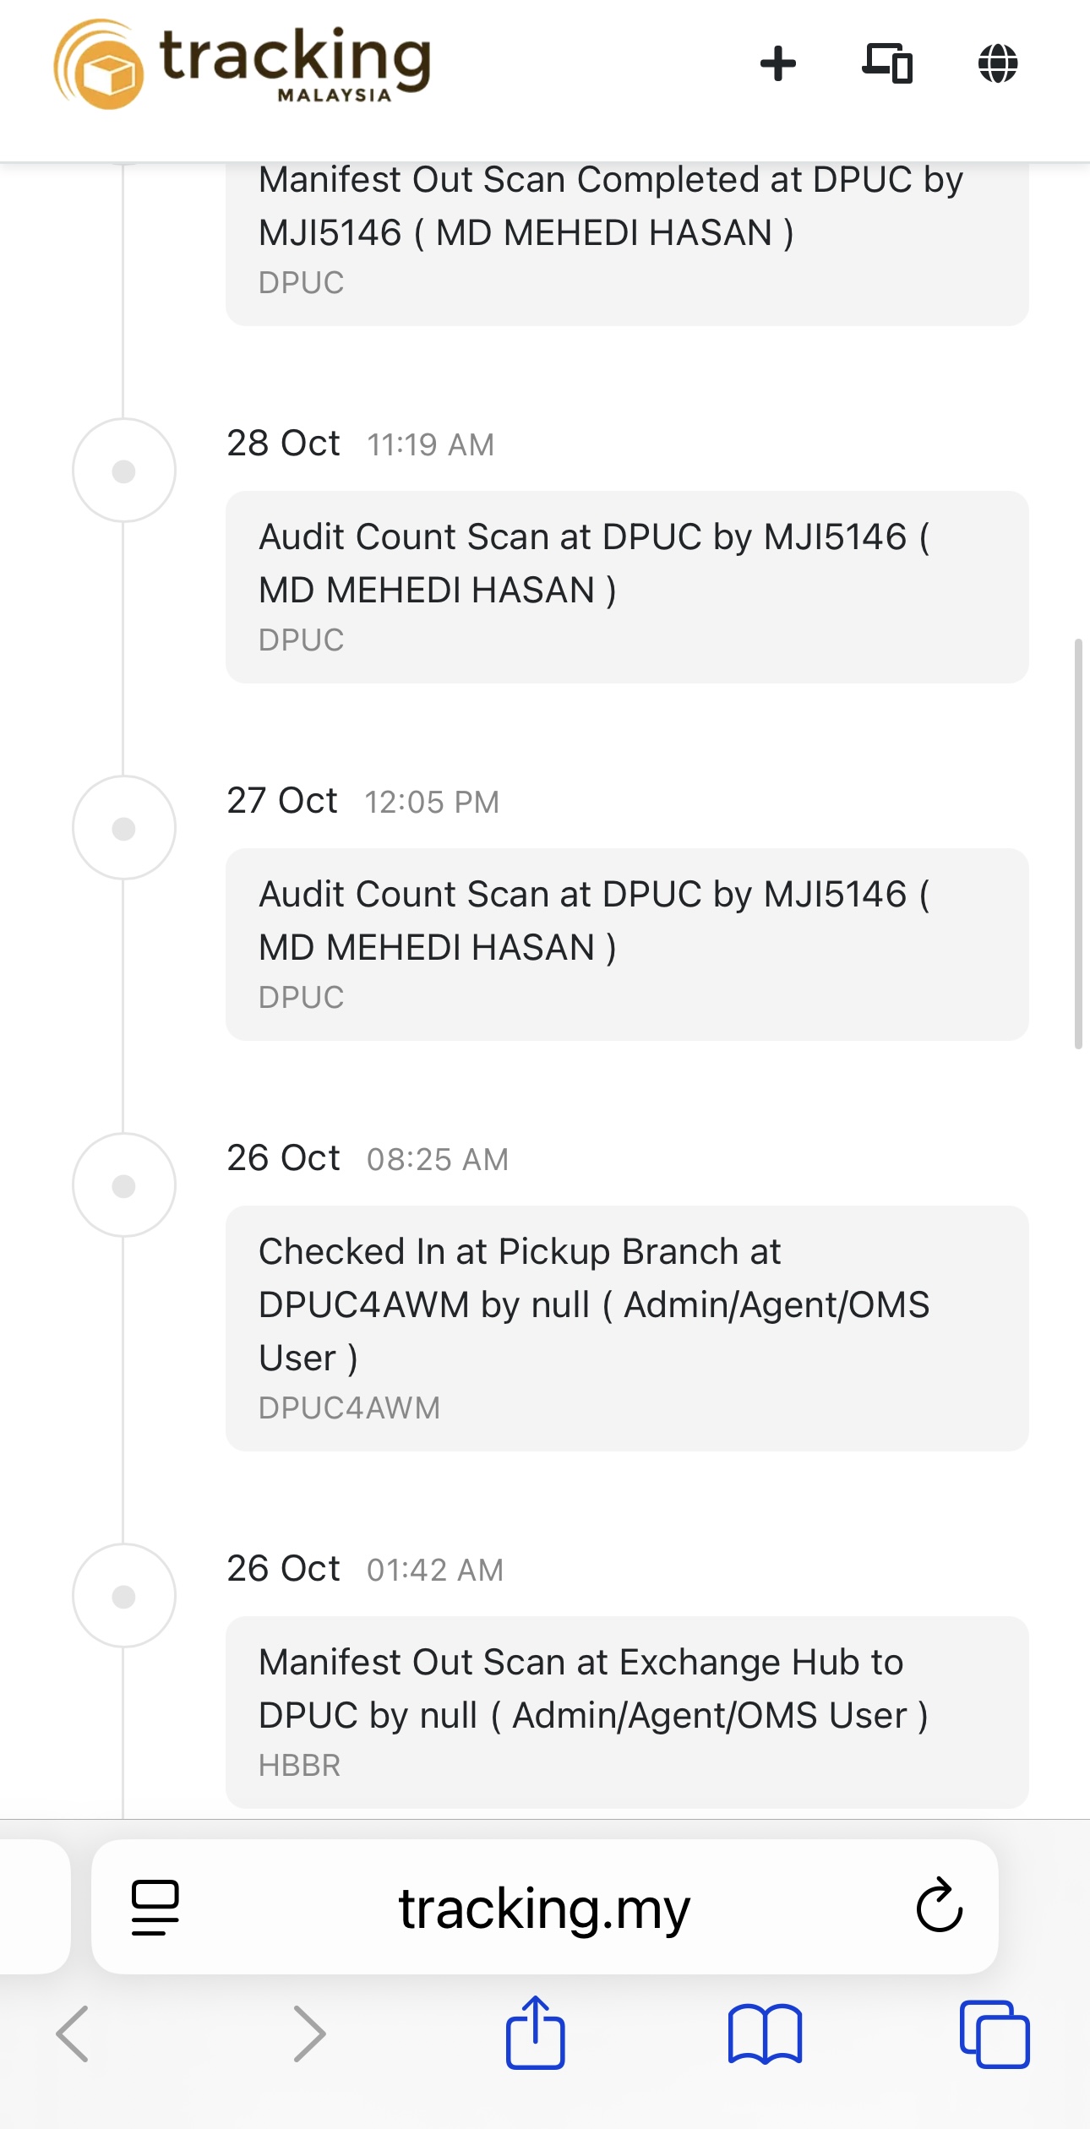This screenshot has height=2129, width=1090.
Task: Click the 26 Oct 01:42 AM marker
Action: (124, 1596)
